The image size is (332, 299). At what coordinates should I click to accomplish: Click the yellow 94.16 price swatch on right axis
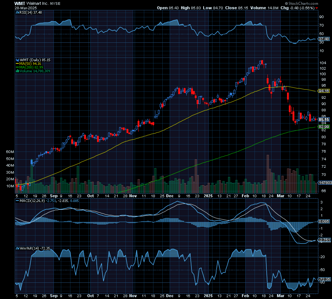pos(323,90)
